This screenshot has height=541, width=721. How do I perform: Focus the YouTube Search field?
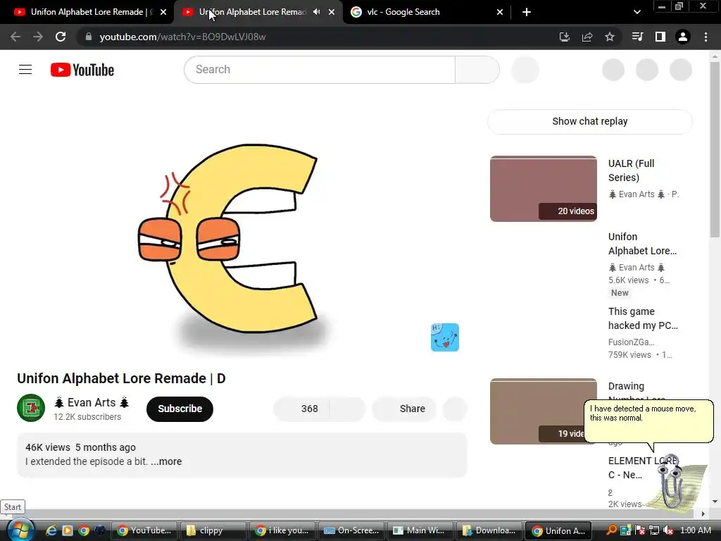[x=320, y=70]
